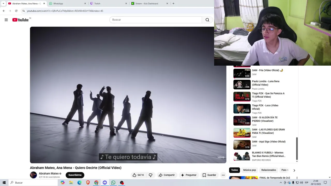The height and width of the screenshot is (186, 331).
Task: Click the microphone tray icon
Action: pos(293,183)
